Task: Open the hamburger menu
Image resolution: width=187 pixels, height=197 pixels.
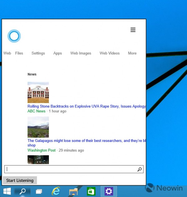Action: coord(133,30)
